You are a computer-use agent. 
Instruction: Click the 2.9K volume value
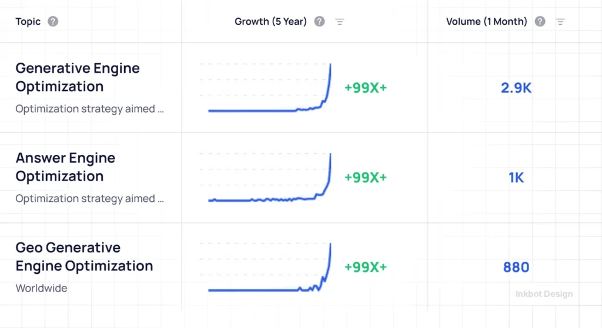click(x=516, y=88)
